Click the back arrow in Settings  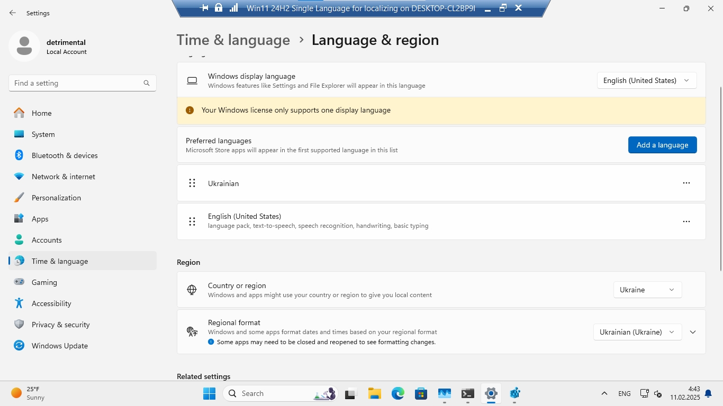pyautogui.click(x=13, y=13)
